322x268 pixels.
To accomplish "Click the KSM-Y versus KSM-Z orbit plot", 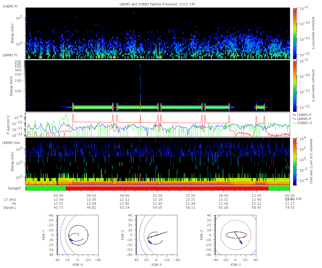I will pyautogui.click(x=236, y=234).
